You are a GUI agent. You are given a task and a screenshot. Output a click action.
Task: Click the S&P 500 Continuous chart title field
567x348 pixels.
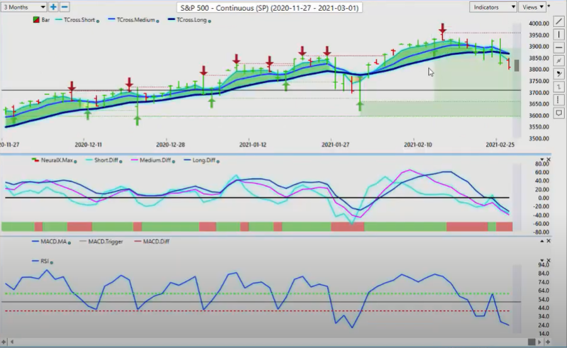click(x=269, y=8)
